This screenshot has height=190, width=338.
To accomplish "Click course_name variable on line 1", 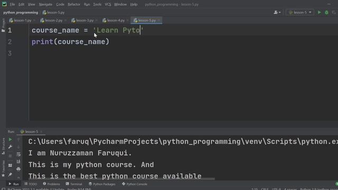I will coord(55,31).
